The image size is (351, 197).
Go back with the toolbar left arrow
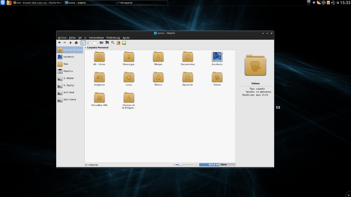point(59,43)
